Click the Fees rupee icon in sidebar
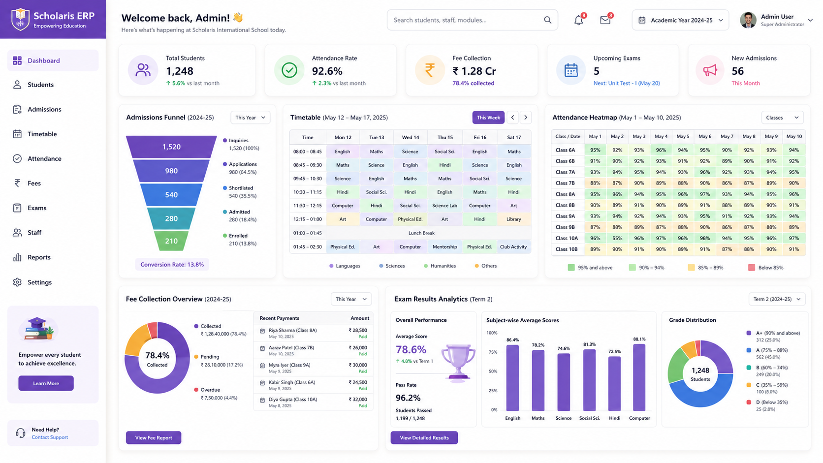The image size is (823, 463). [x=17, y=183]
